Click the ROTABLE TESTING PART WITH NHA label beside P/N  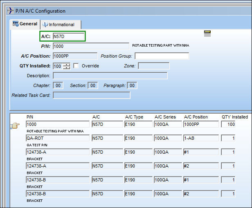click(160, 45)
